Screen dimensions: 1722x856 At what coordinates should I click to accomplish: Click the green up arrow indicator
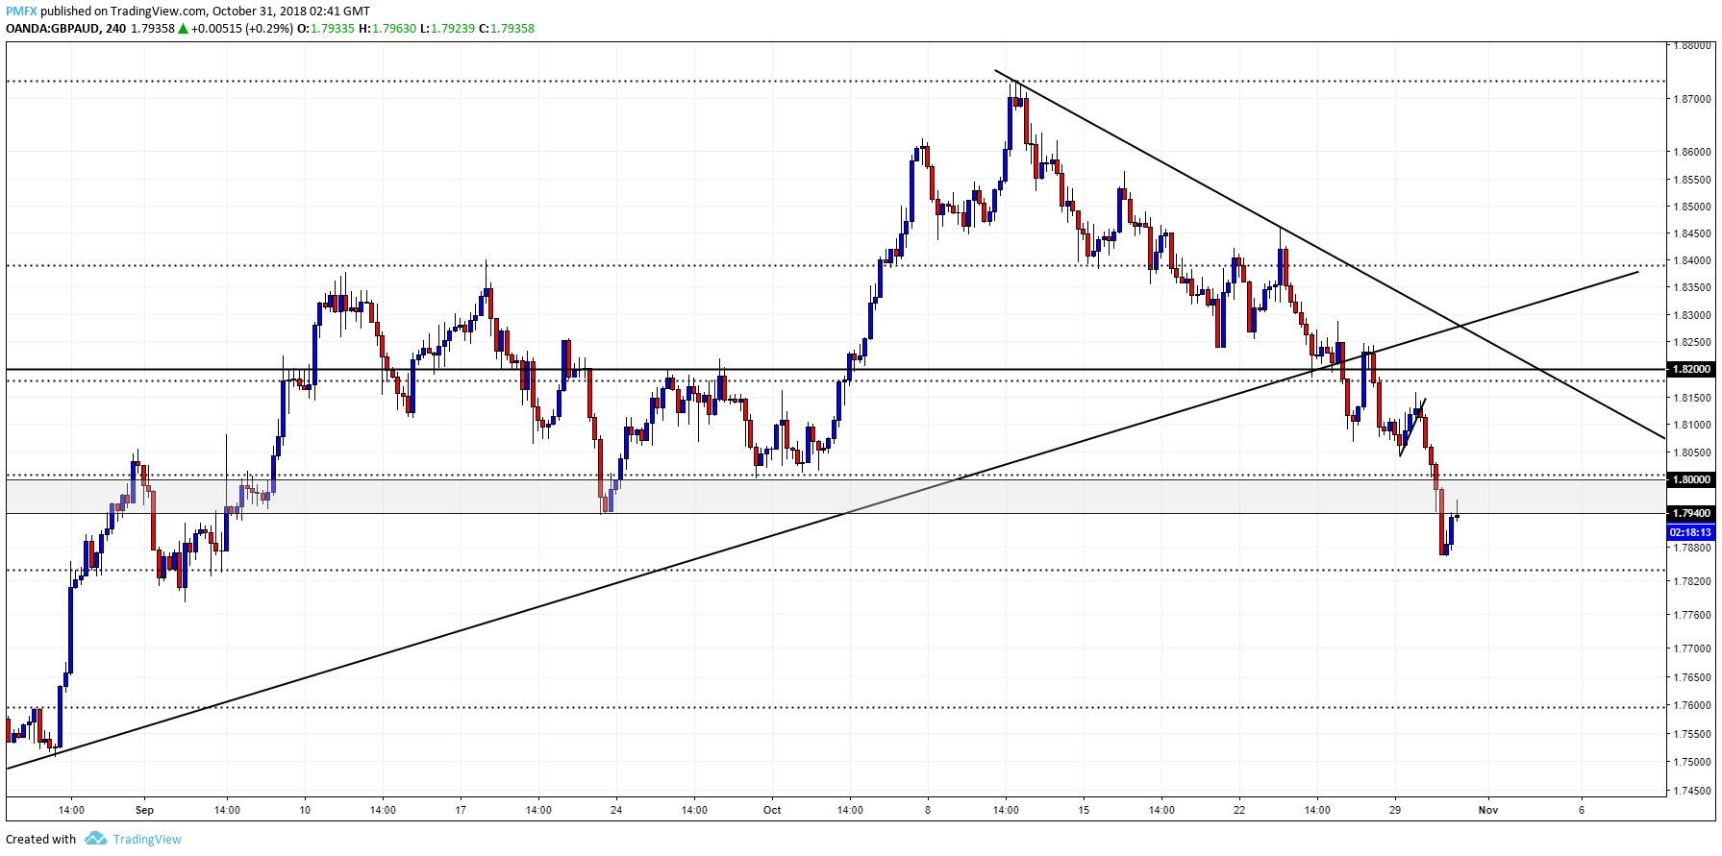183,28
